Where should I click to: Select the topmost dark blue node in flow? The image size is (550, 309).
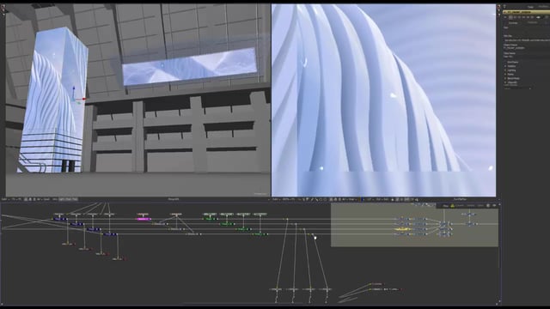pos(59,219)
